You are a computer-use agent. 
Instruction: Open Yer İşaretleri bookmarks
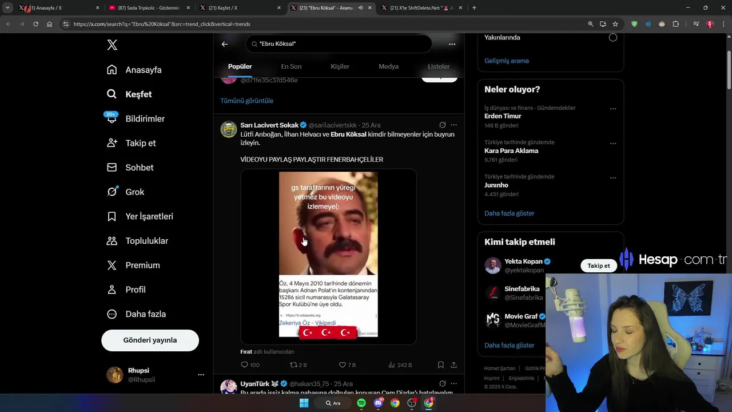(x=140, y=216)
